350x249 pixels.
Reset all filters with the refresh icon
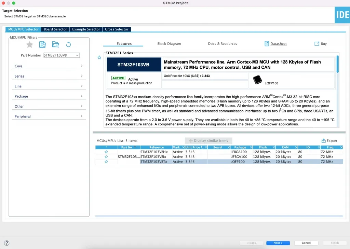click(68, 44)
